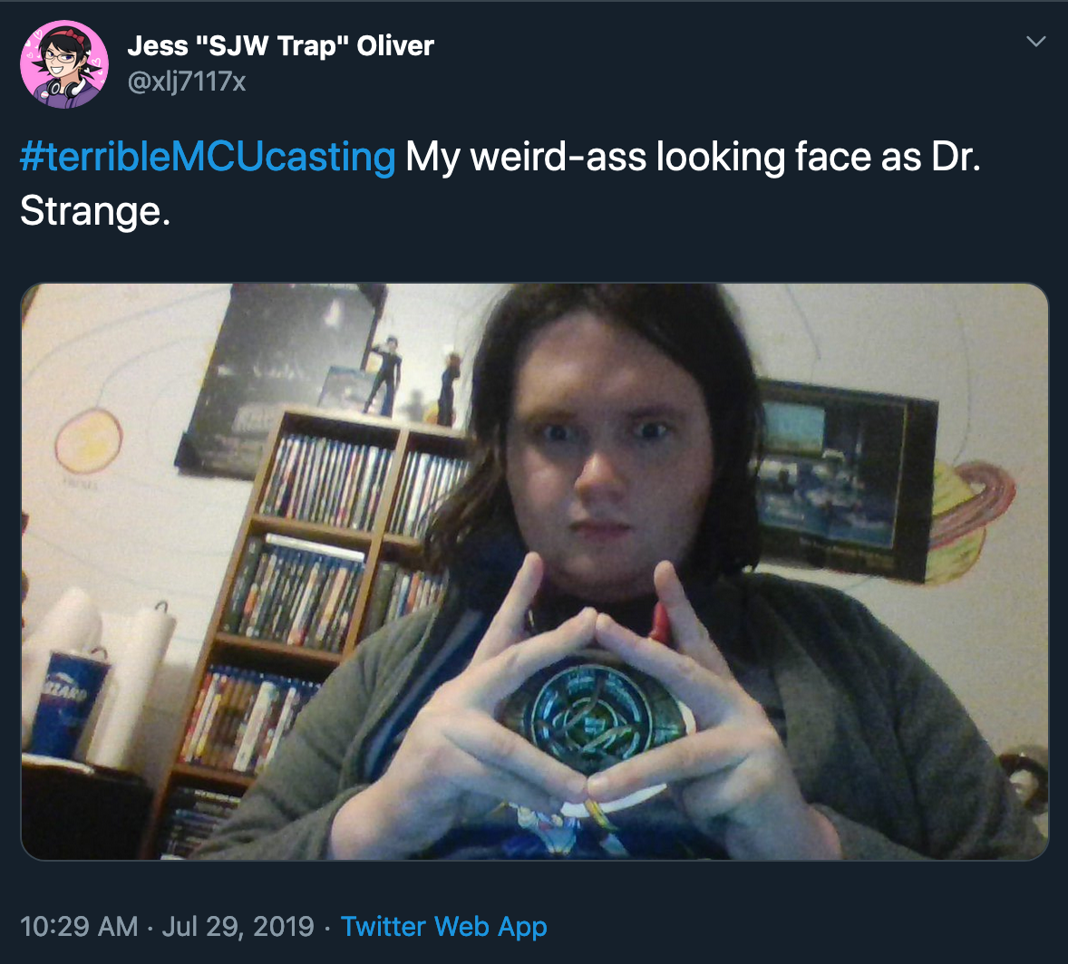This screenshot has width=1068, height=964.
Task: Select the tweet text about Dr. Strange
Action: [500, 184]
